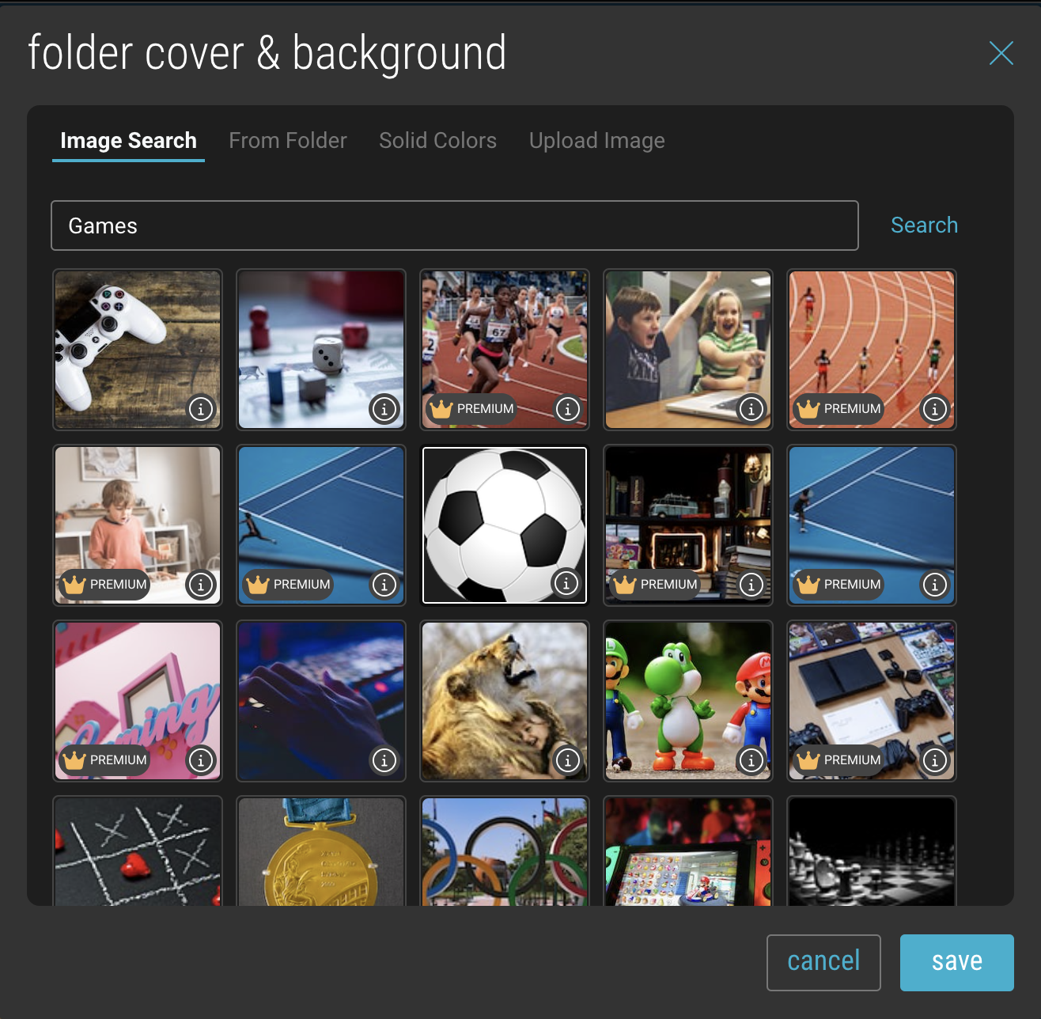Select the orange running track thumbnail

872,350
